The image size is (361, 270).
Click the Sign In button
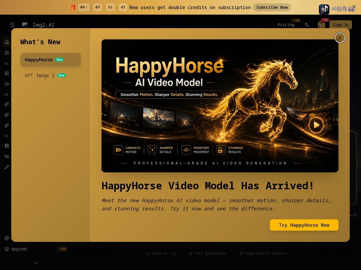tap(341, 25)
